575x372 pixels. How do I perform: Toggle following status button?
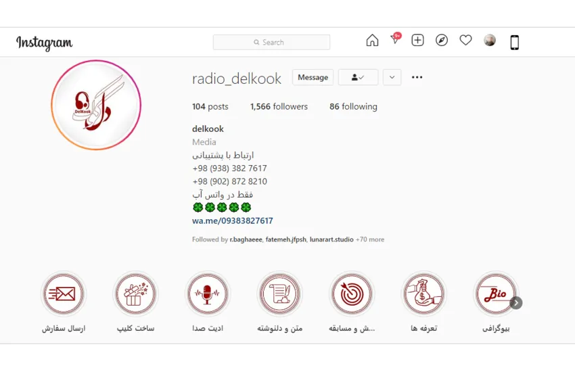coord(358,77)
